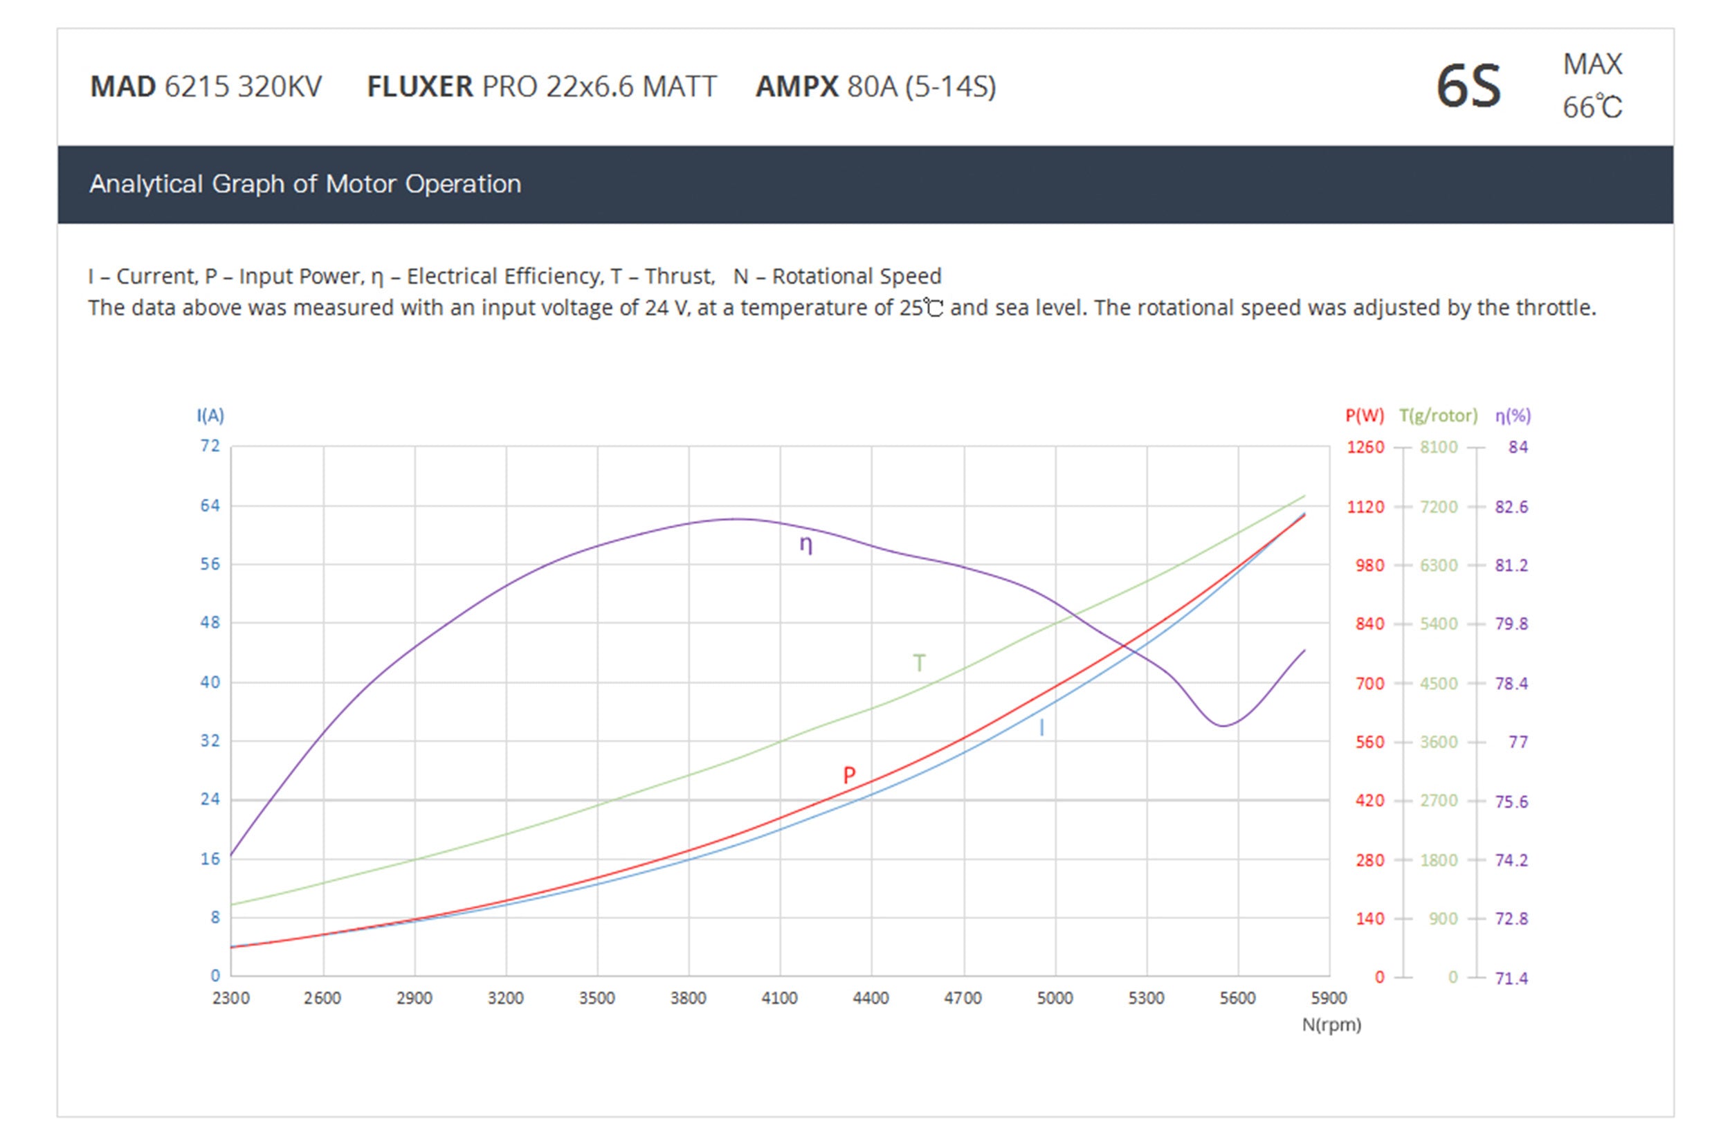Click the 72 tick on the current axis
The image size is (1730, 1126).
coord(210,446)
